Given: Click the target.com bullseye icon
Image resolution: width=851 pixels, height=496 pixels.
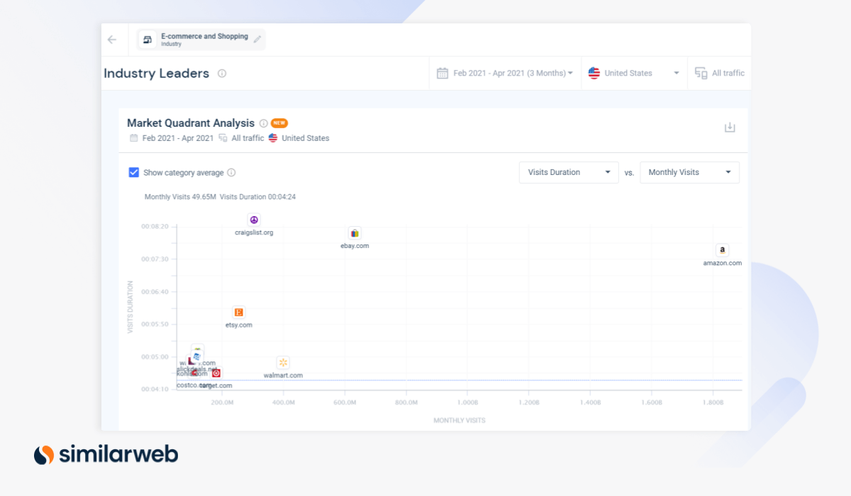Looking at the screenshot, I should pyautogui.click(x=216, y=373).
